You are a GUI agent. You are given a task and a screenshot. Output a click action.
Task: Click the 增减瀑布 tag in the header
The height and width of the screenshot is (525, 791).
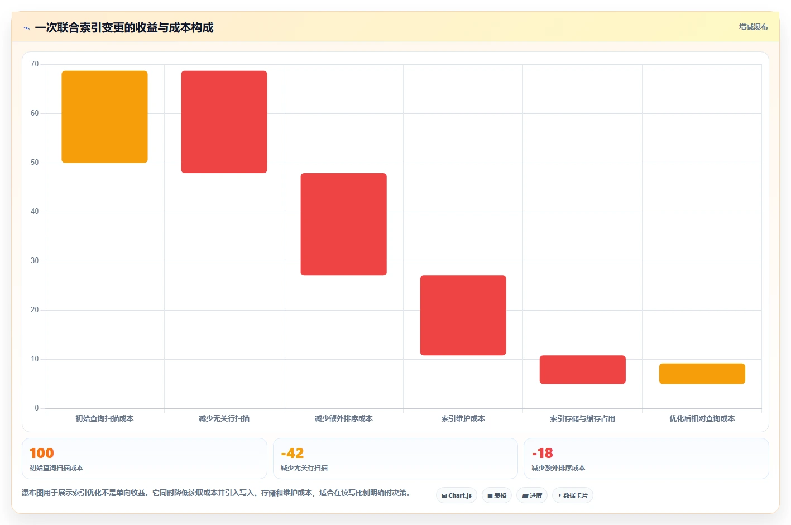click(x=753, y=27)
